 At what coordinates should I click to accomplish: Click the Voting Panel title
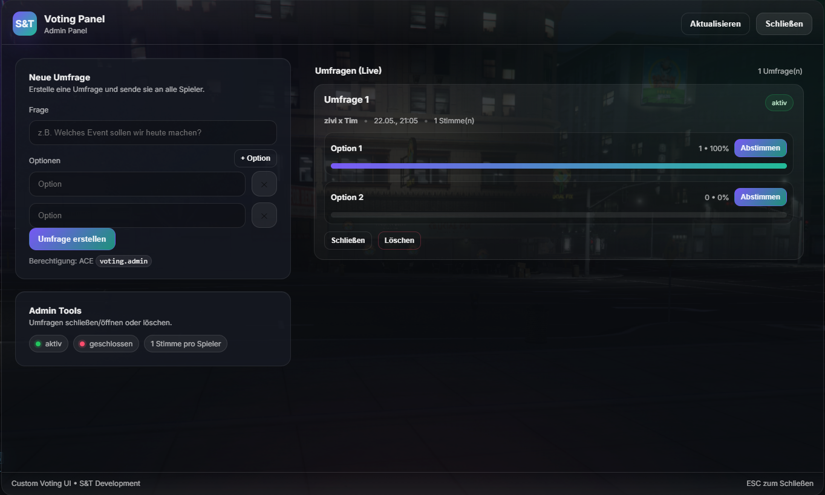pyautogui.click(x=74, y=19)
